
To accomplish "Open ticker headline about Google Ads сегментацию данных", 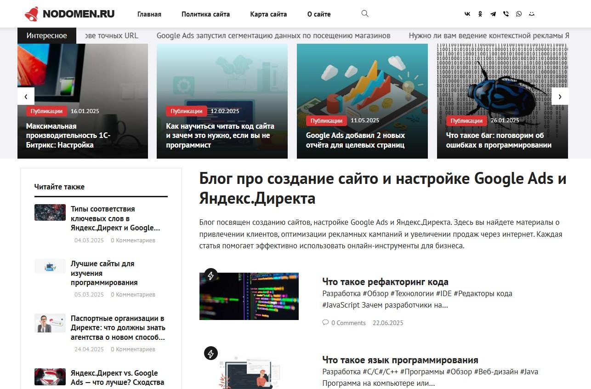I will pyautogui.click(x=273, y=35).
